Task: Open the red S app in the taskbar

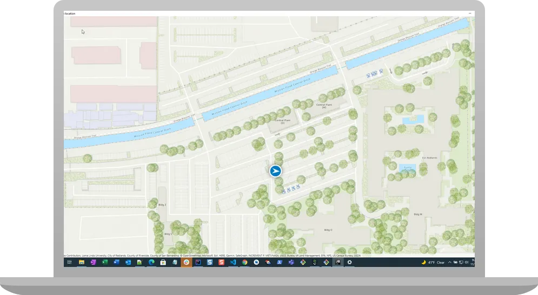Action: 221,263
